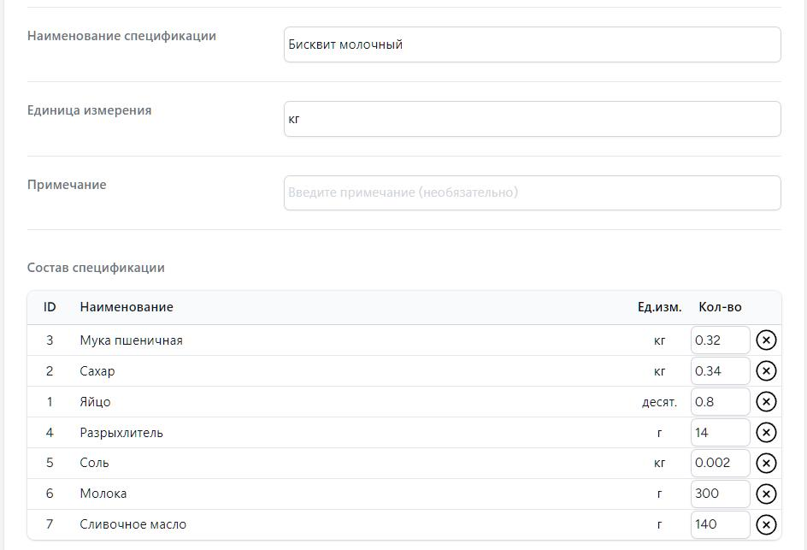Remove the Мука пшеничная row

pos(766,340)
